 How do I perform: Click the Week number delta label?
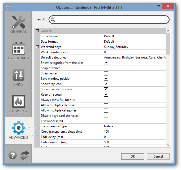coord(54,52)
